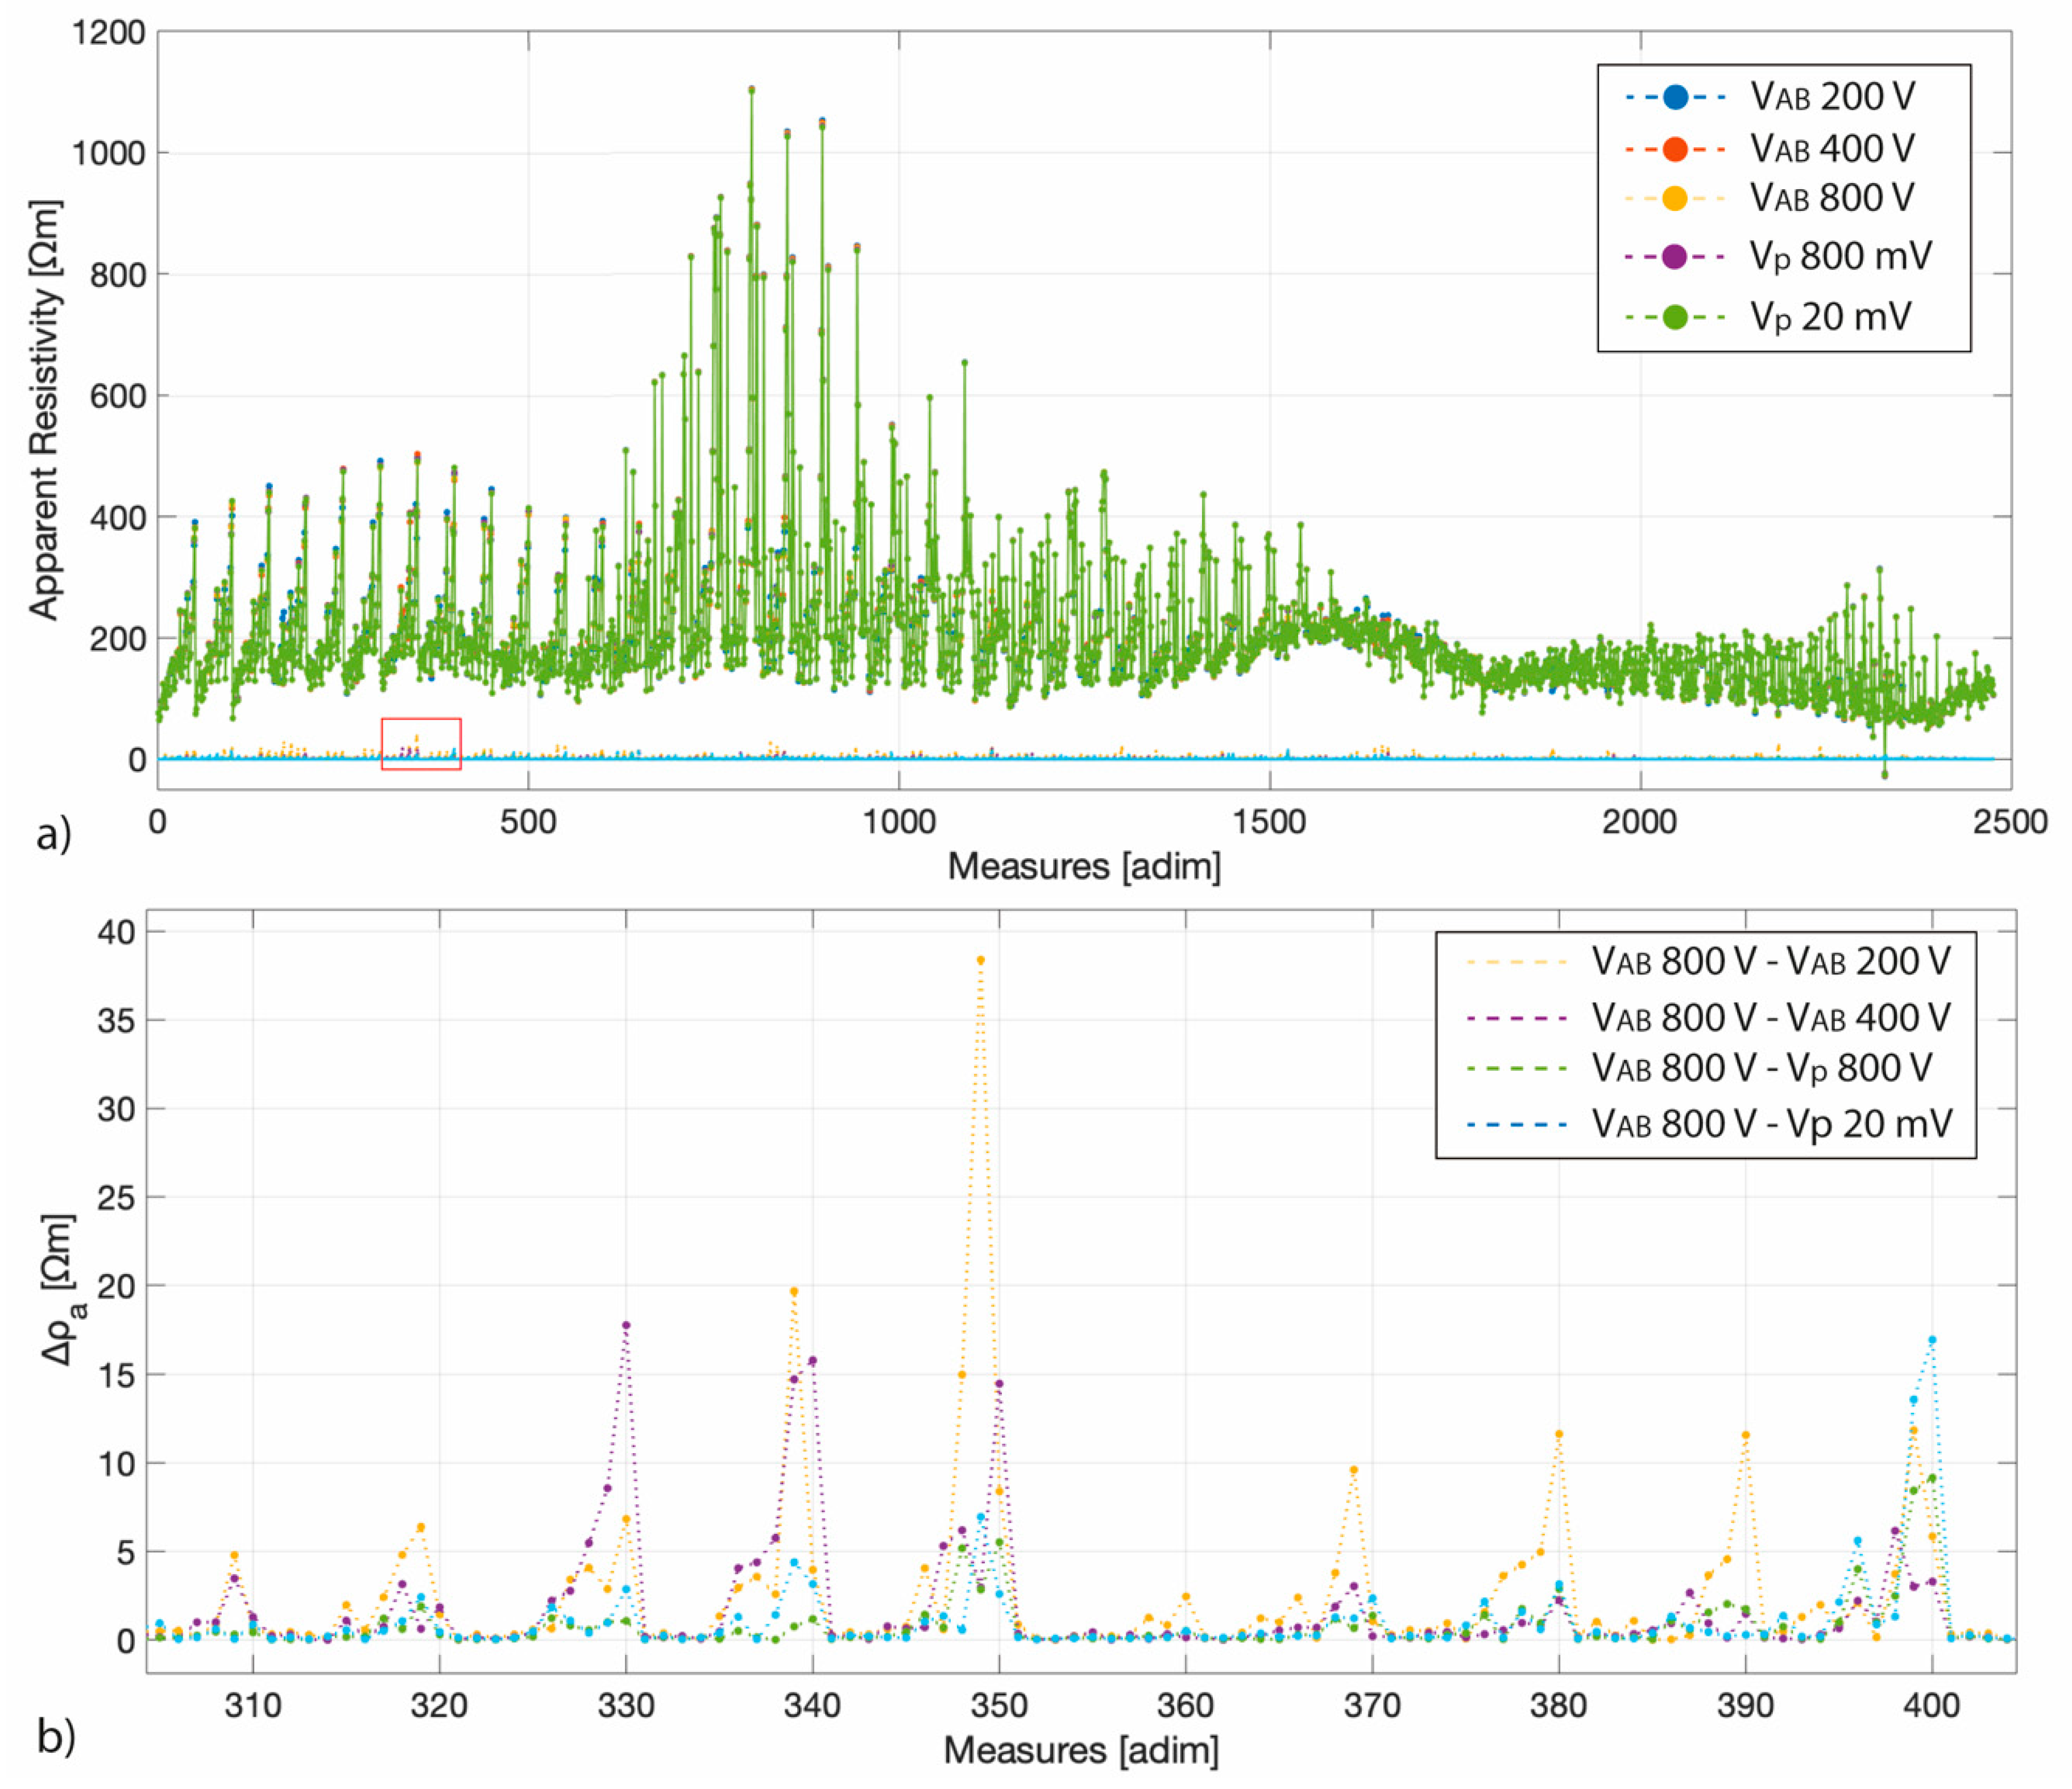Screen dimensions: 2072x1789
Task: Click 'VAB 800 V - Vp 800 V' legend entry
Action: click(x=1699, y=1068)
